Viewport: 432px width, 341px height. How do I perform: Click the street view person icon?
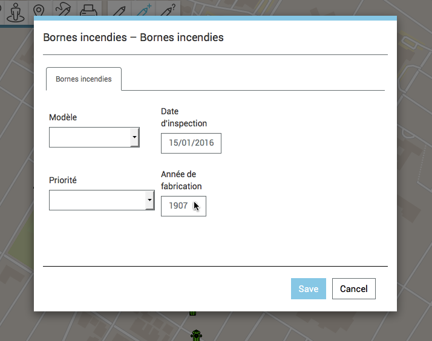click(x=16, y=11)
